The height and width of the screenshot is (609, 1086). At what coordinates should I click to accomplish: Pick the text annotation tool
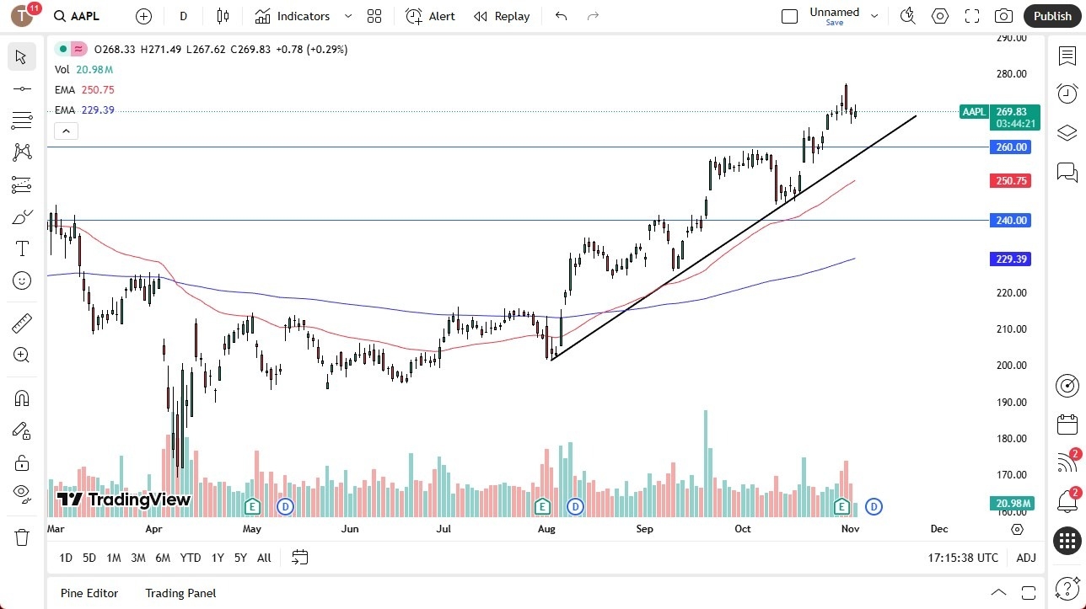click(21, 248)
